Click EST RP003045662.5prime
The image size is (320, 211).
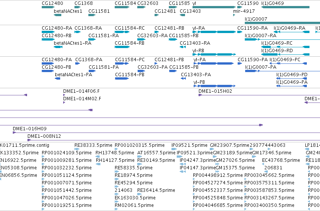pos(269,176)
